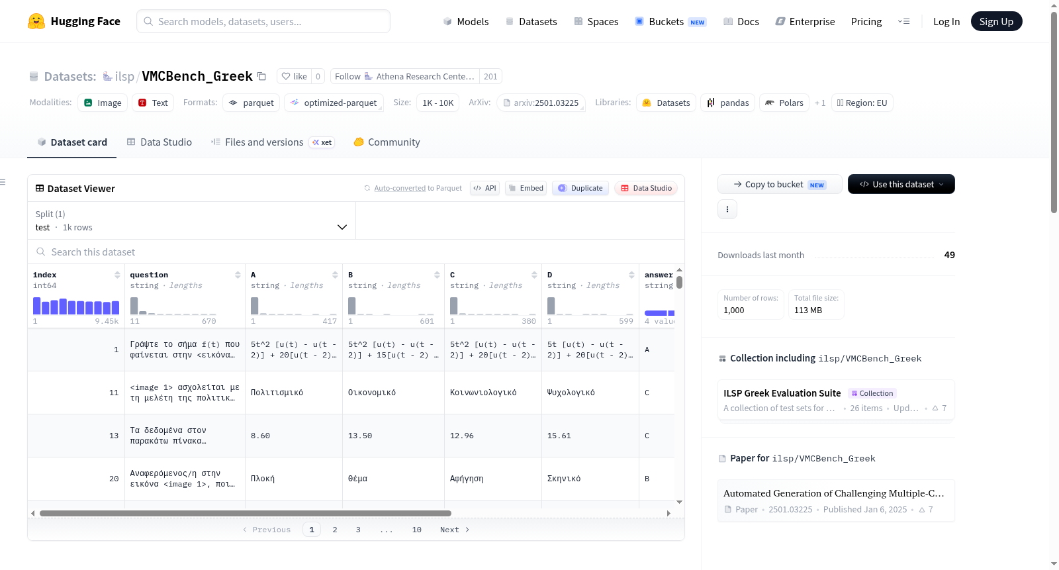This screenshot has height=570, width=1059.
Task: Open the Files and versions tab
Action: pyautogui.click(x=273, y=142)
